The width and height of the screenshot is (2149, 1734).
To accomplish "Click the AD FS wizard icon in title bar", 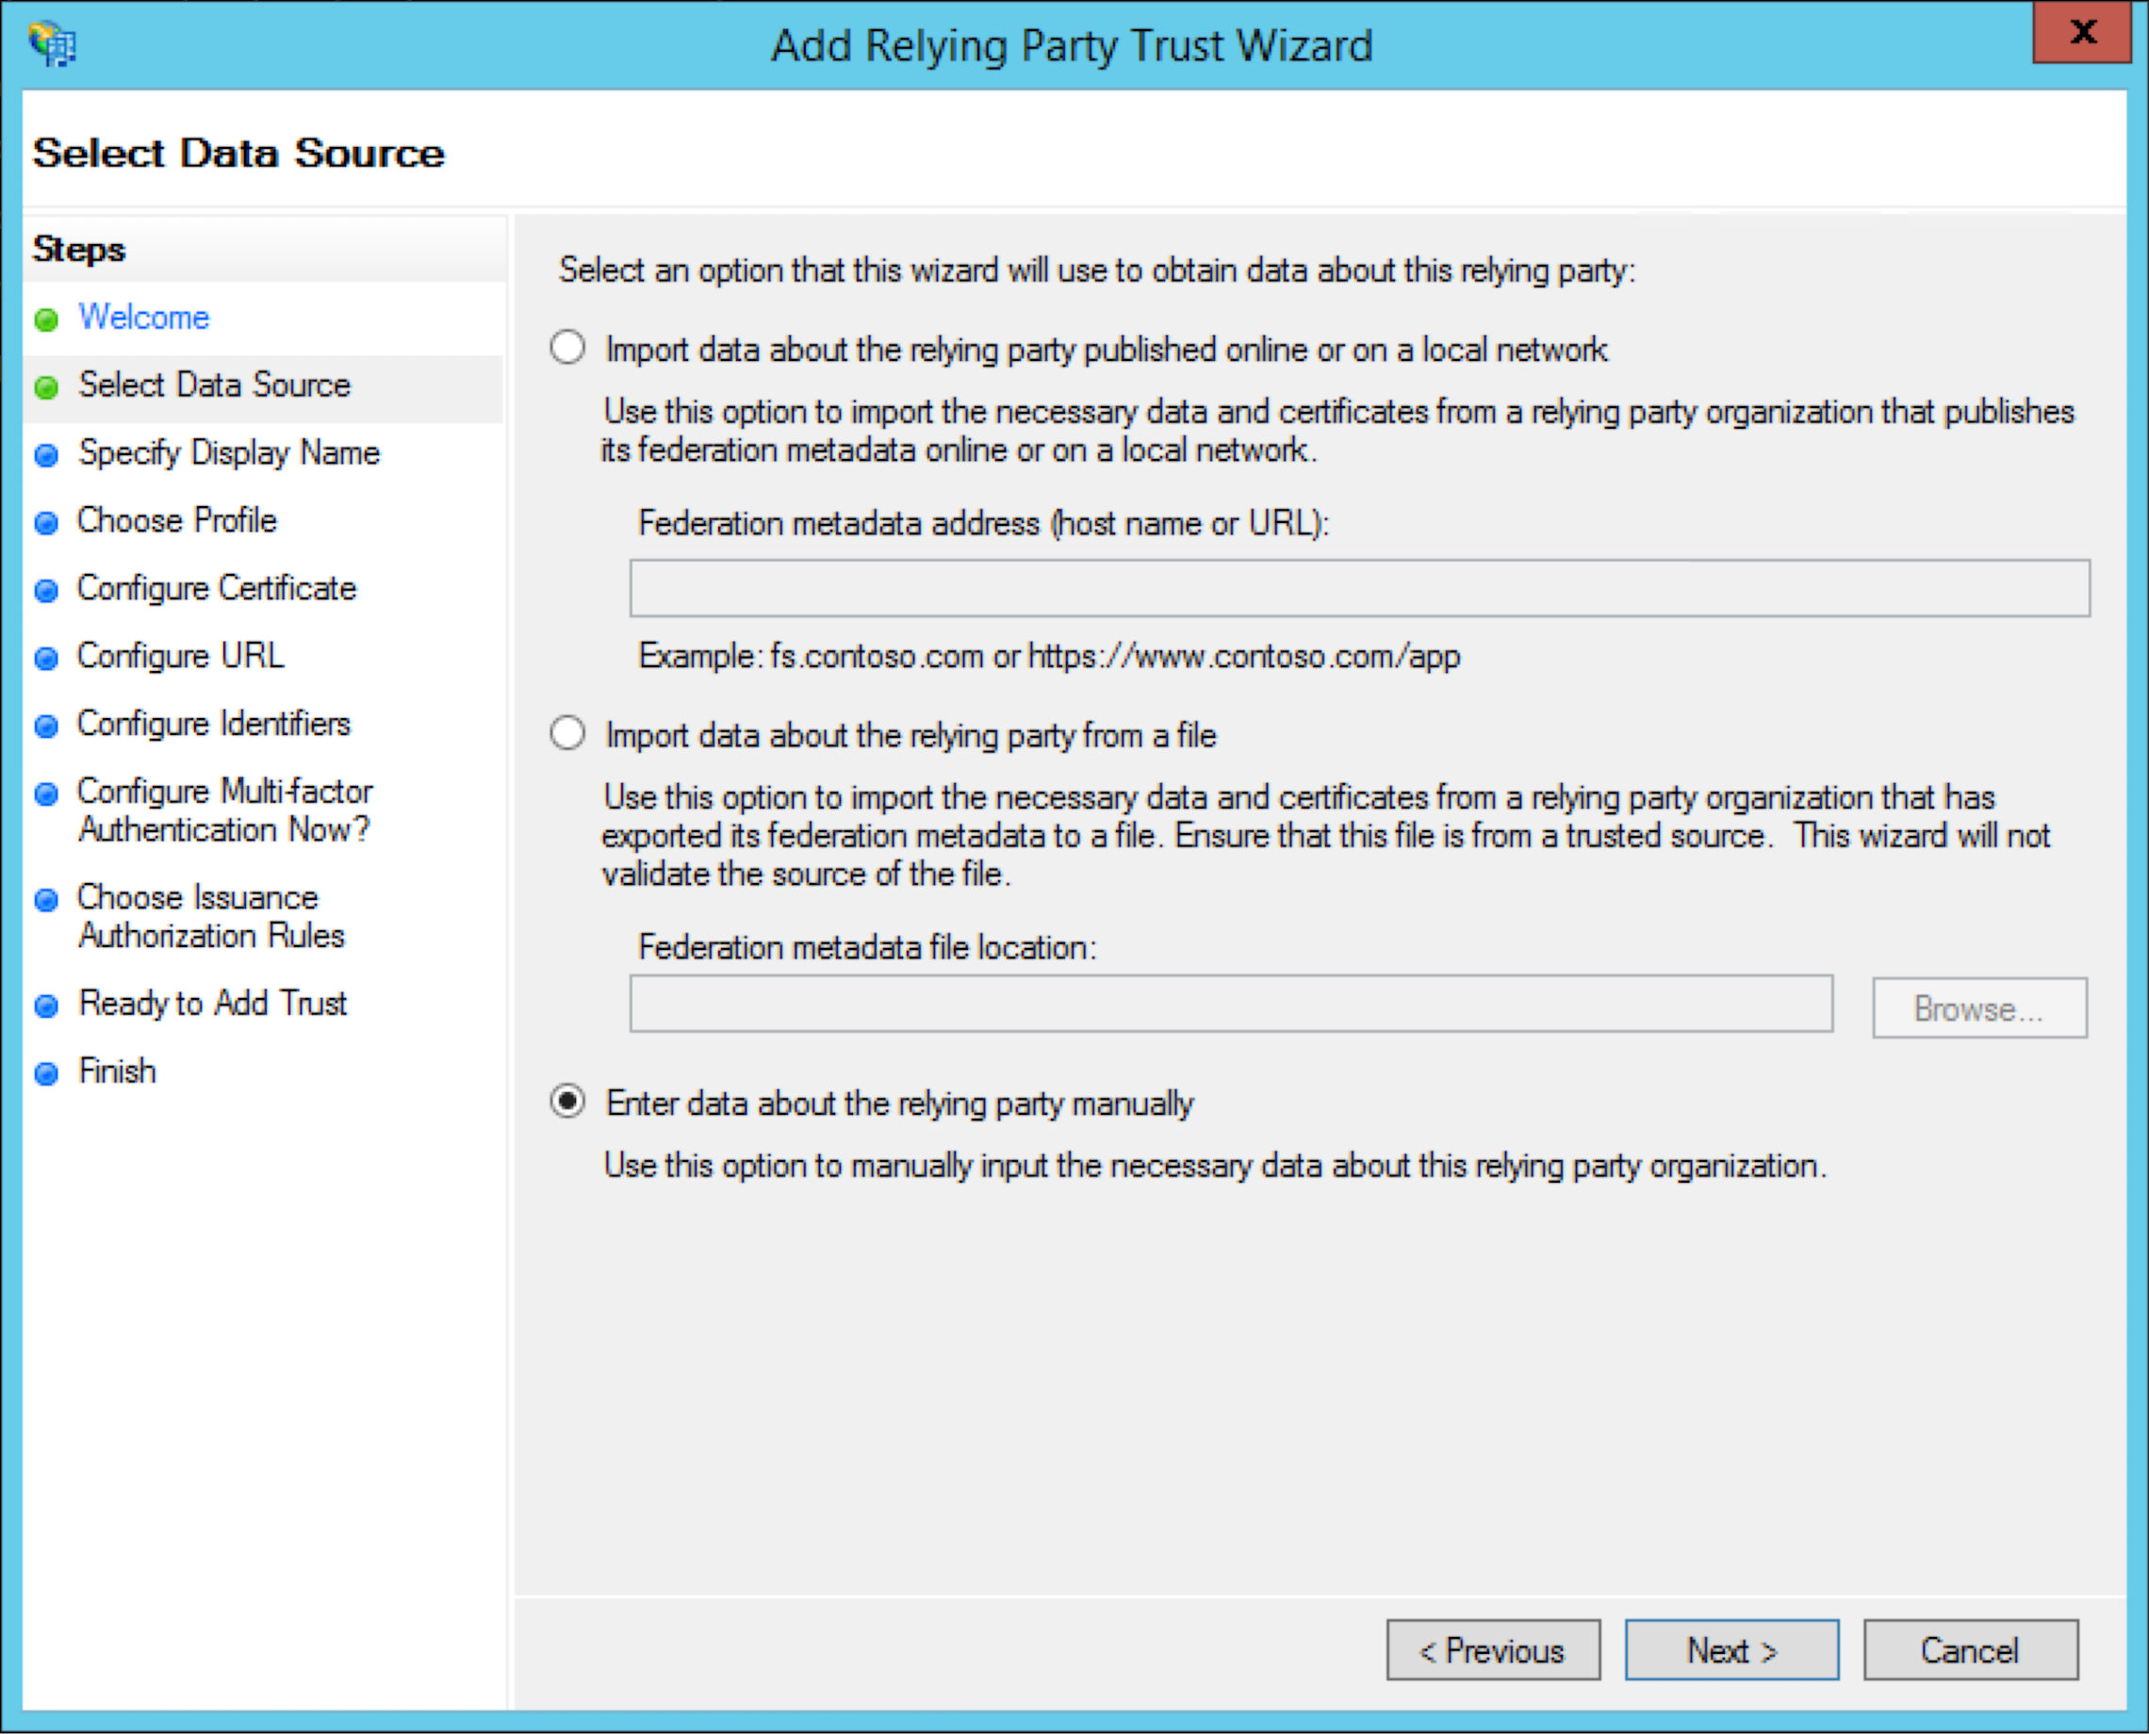I will coord(52,45).
